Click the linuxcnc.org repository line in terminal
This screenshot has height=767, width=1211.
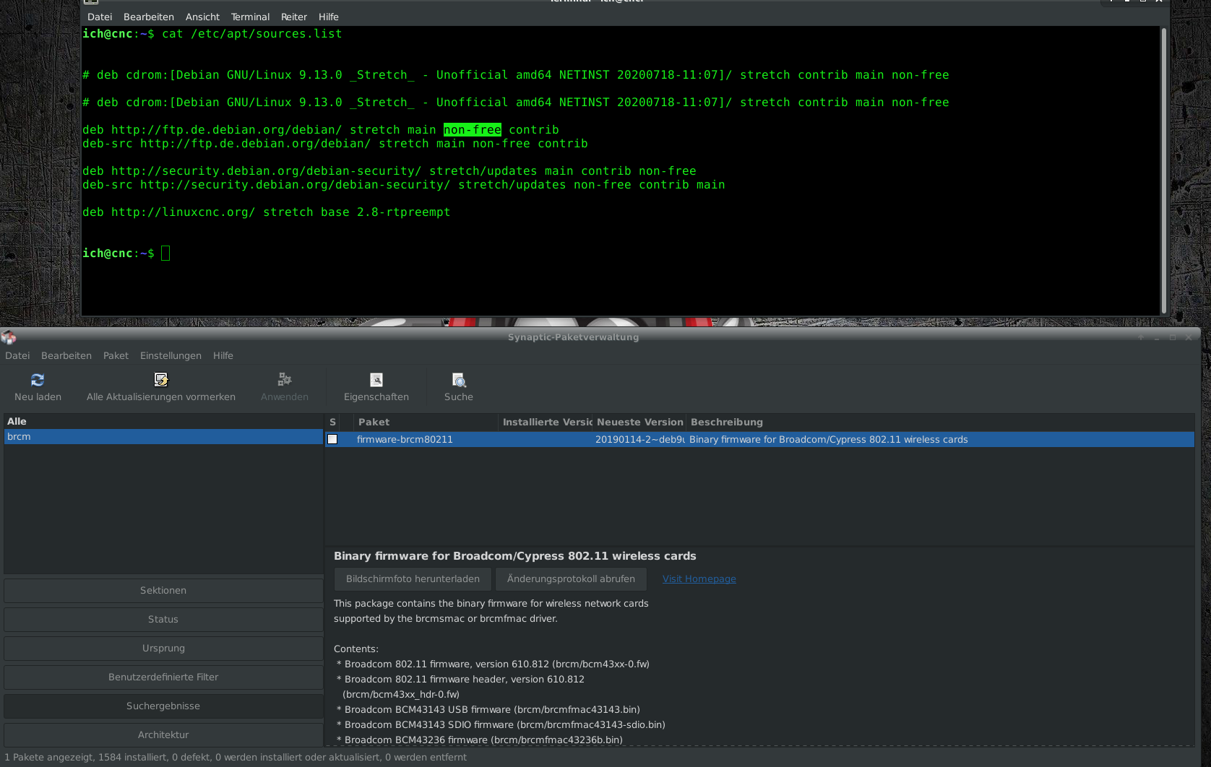pos(266,212)
